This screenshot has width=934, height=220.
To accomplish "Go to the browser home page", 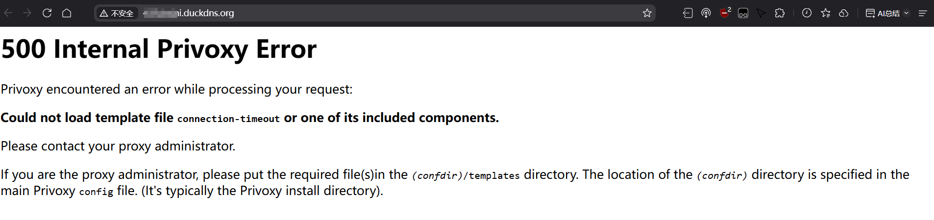I will point(67,13).
